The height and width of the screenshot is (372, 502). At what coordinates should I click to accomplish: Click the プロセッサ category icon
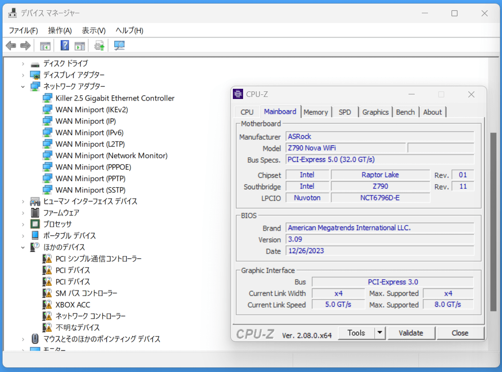[35, 224]
